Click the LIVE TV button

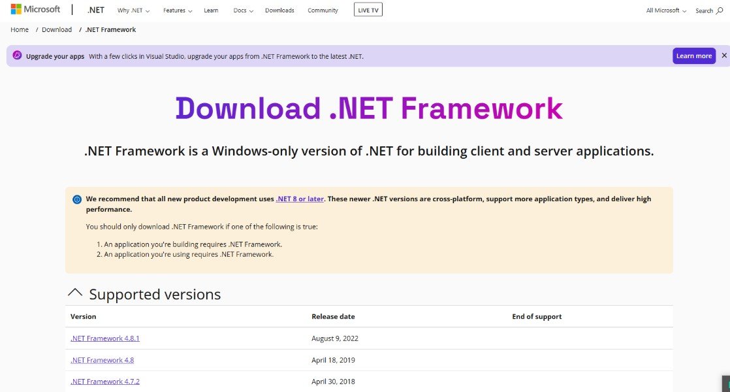click(x=369, y=10)
